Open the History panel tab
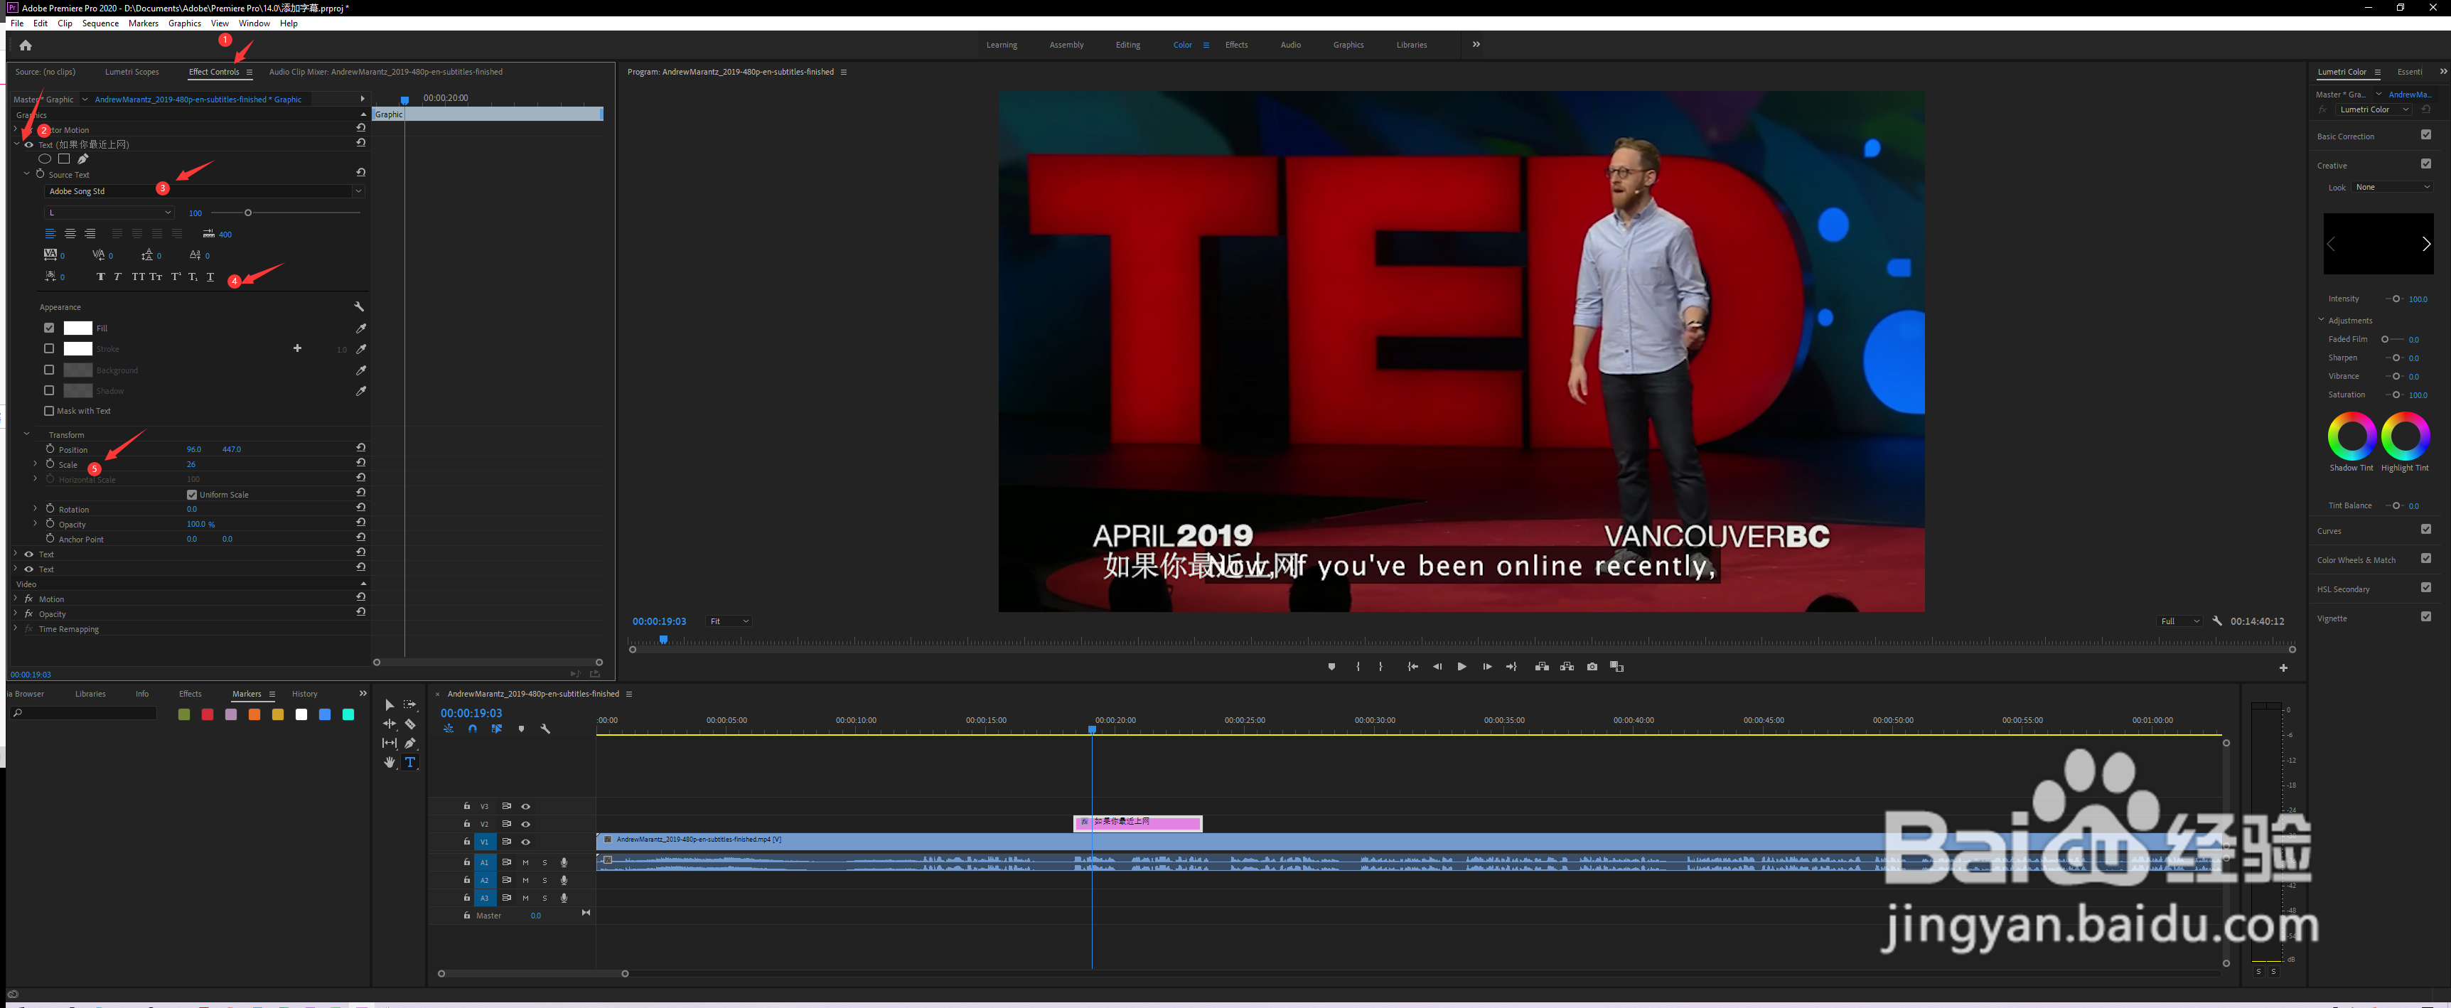Screen dimensions: 2451x1008 tap(304, 694)
